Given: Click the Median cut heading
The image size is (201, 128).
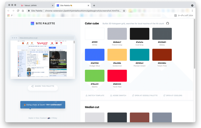Looking at the screenshot, I should click(92, 107).
